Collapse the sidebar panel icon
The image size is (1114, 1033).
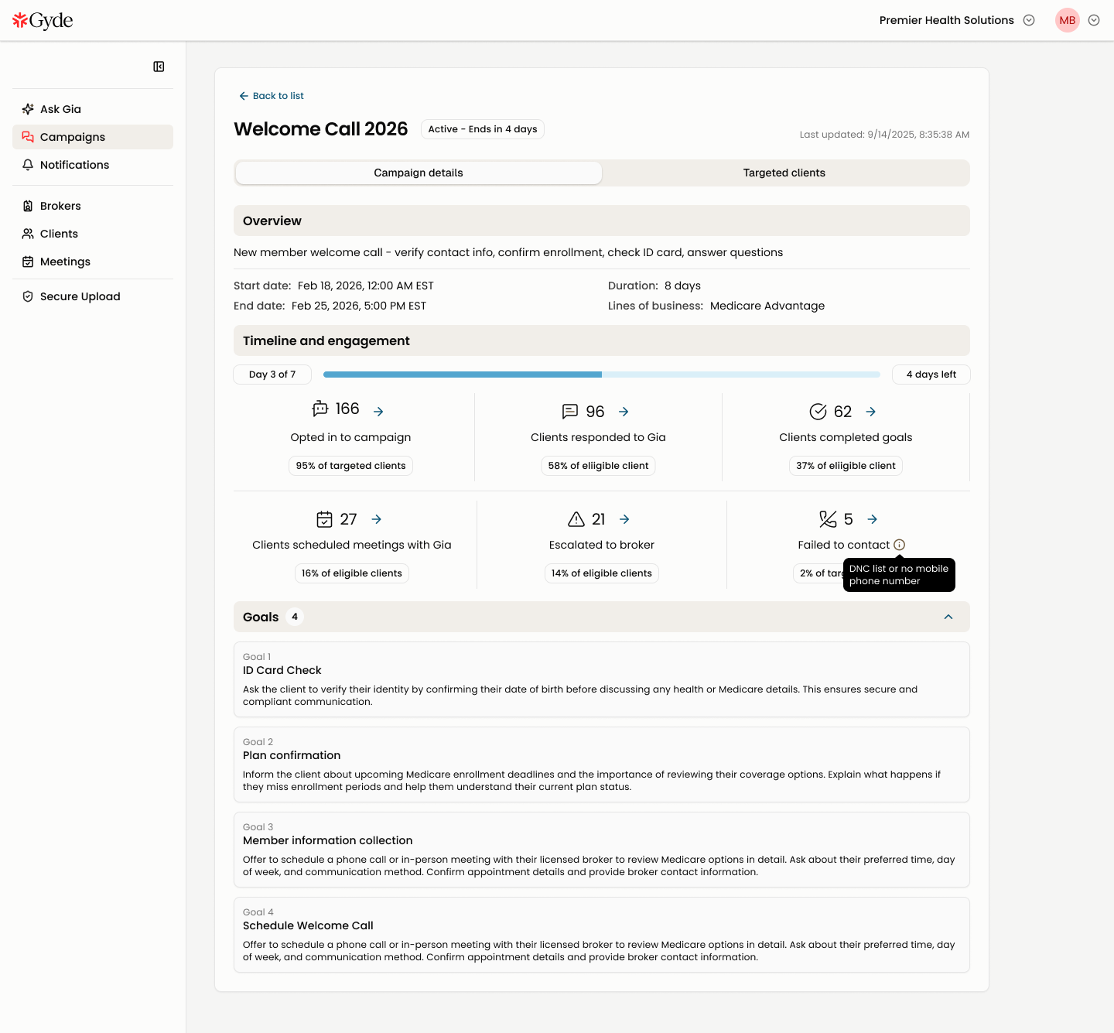[x=159, y=67]
